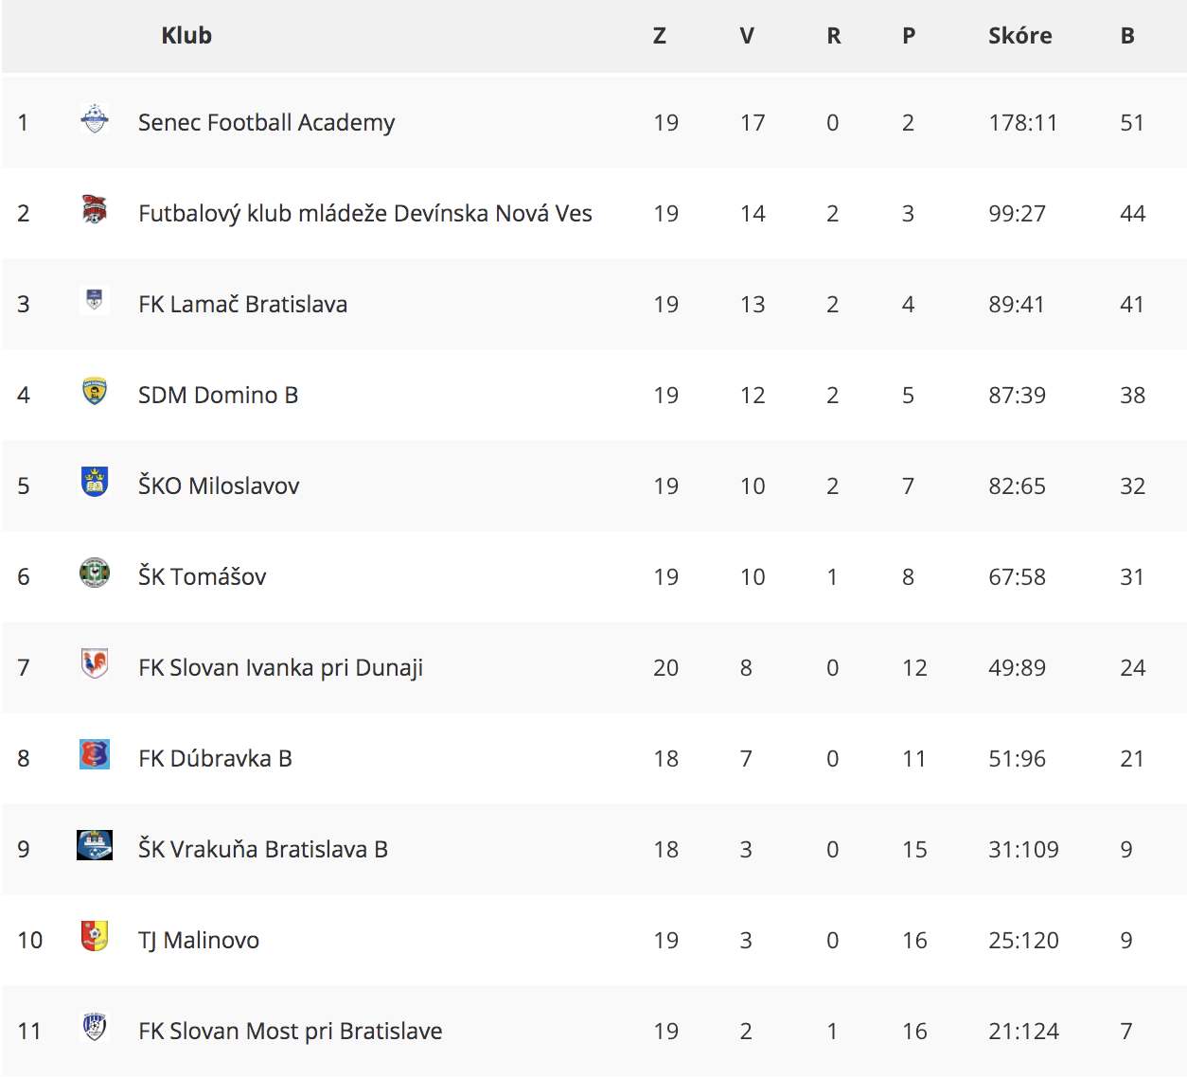1187x1077 pixels.
Task: Open the TJ Malinovo club link
Action: click(199, 940)
